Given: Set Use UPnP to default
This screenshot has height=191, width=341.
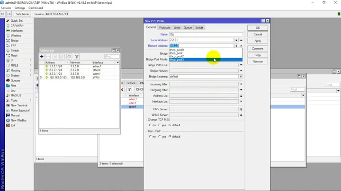Looking at the screenshot, I should (170, 137).
